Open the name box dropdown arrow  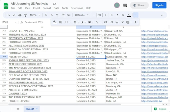click(16, 22)
